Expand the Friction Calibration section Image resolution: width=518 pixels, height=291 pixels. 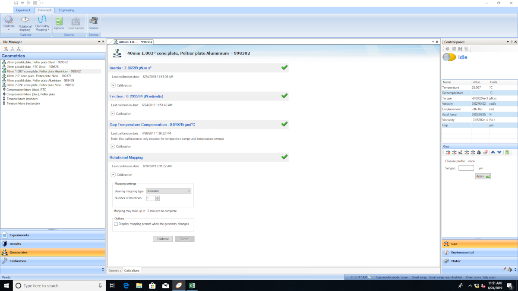point(113,114)
